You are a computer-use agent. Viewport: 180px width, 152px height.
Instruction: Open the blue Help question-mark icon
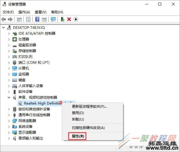pyautogui.click(x=37, y=19)
